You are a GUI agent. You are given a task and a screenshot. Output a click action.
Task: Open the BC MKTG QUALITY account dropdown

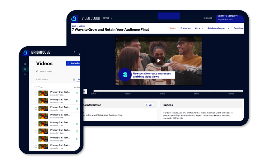pos(228,16)
